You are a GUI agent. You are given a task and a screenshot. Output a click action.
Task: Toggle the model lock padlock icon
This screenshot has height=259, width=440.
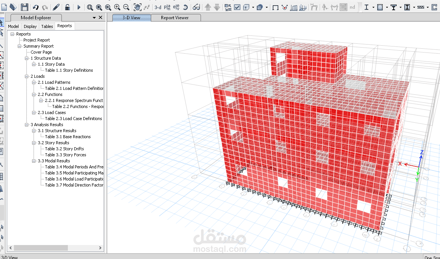(x=67, y=7)
